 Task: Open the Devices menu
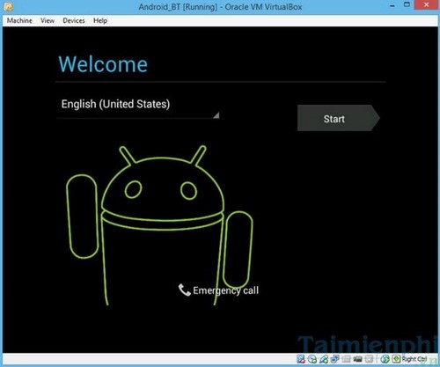tap(74, 20)
